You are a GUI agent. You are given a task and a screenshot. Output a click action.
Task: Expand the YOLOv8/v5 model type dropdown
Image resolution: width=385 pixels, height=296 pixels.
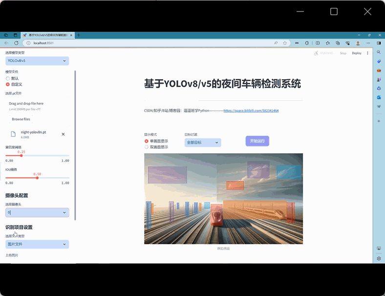click(37, 61)
